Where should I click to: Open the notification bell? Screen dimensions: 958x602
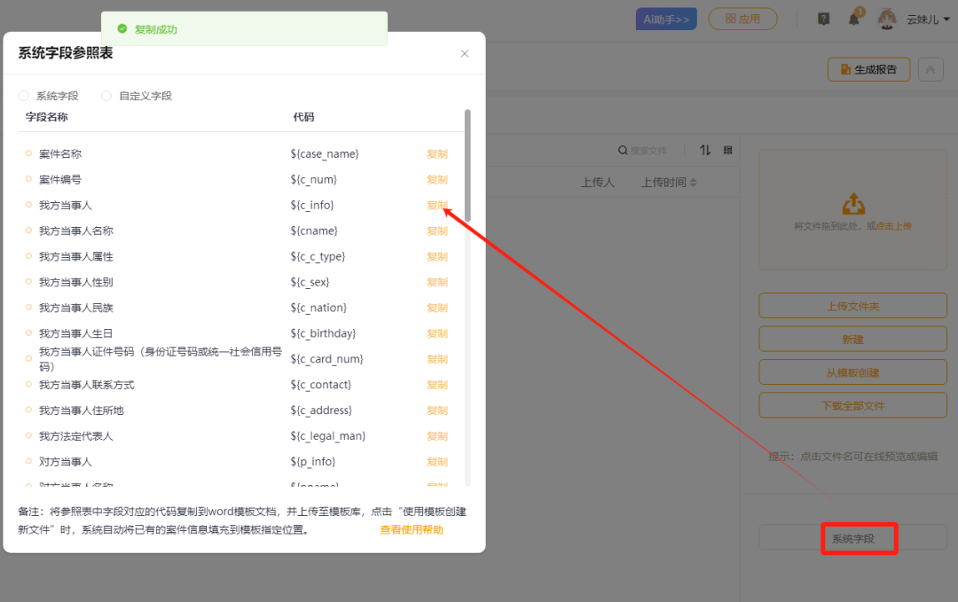[x=854, y=19]
